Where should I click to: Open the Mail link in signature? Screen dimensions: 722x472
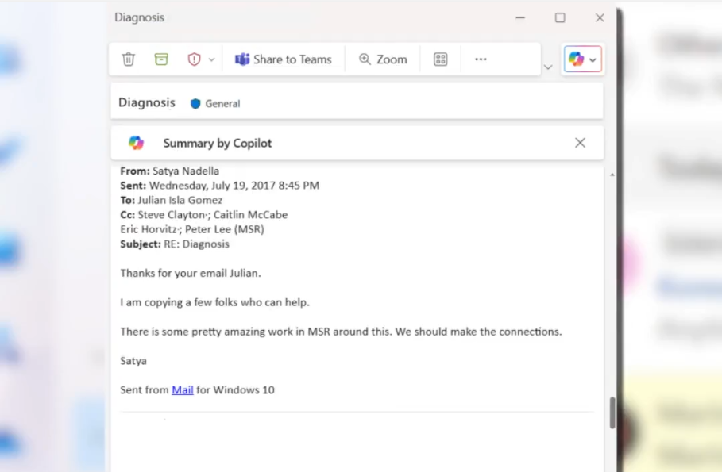tap(183, 390)
